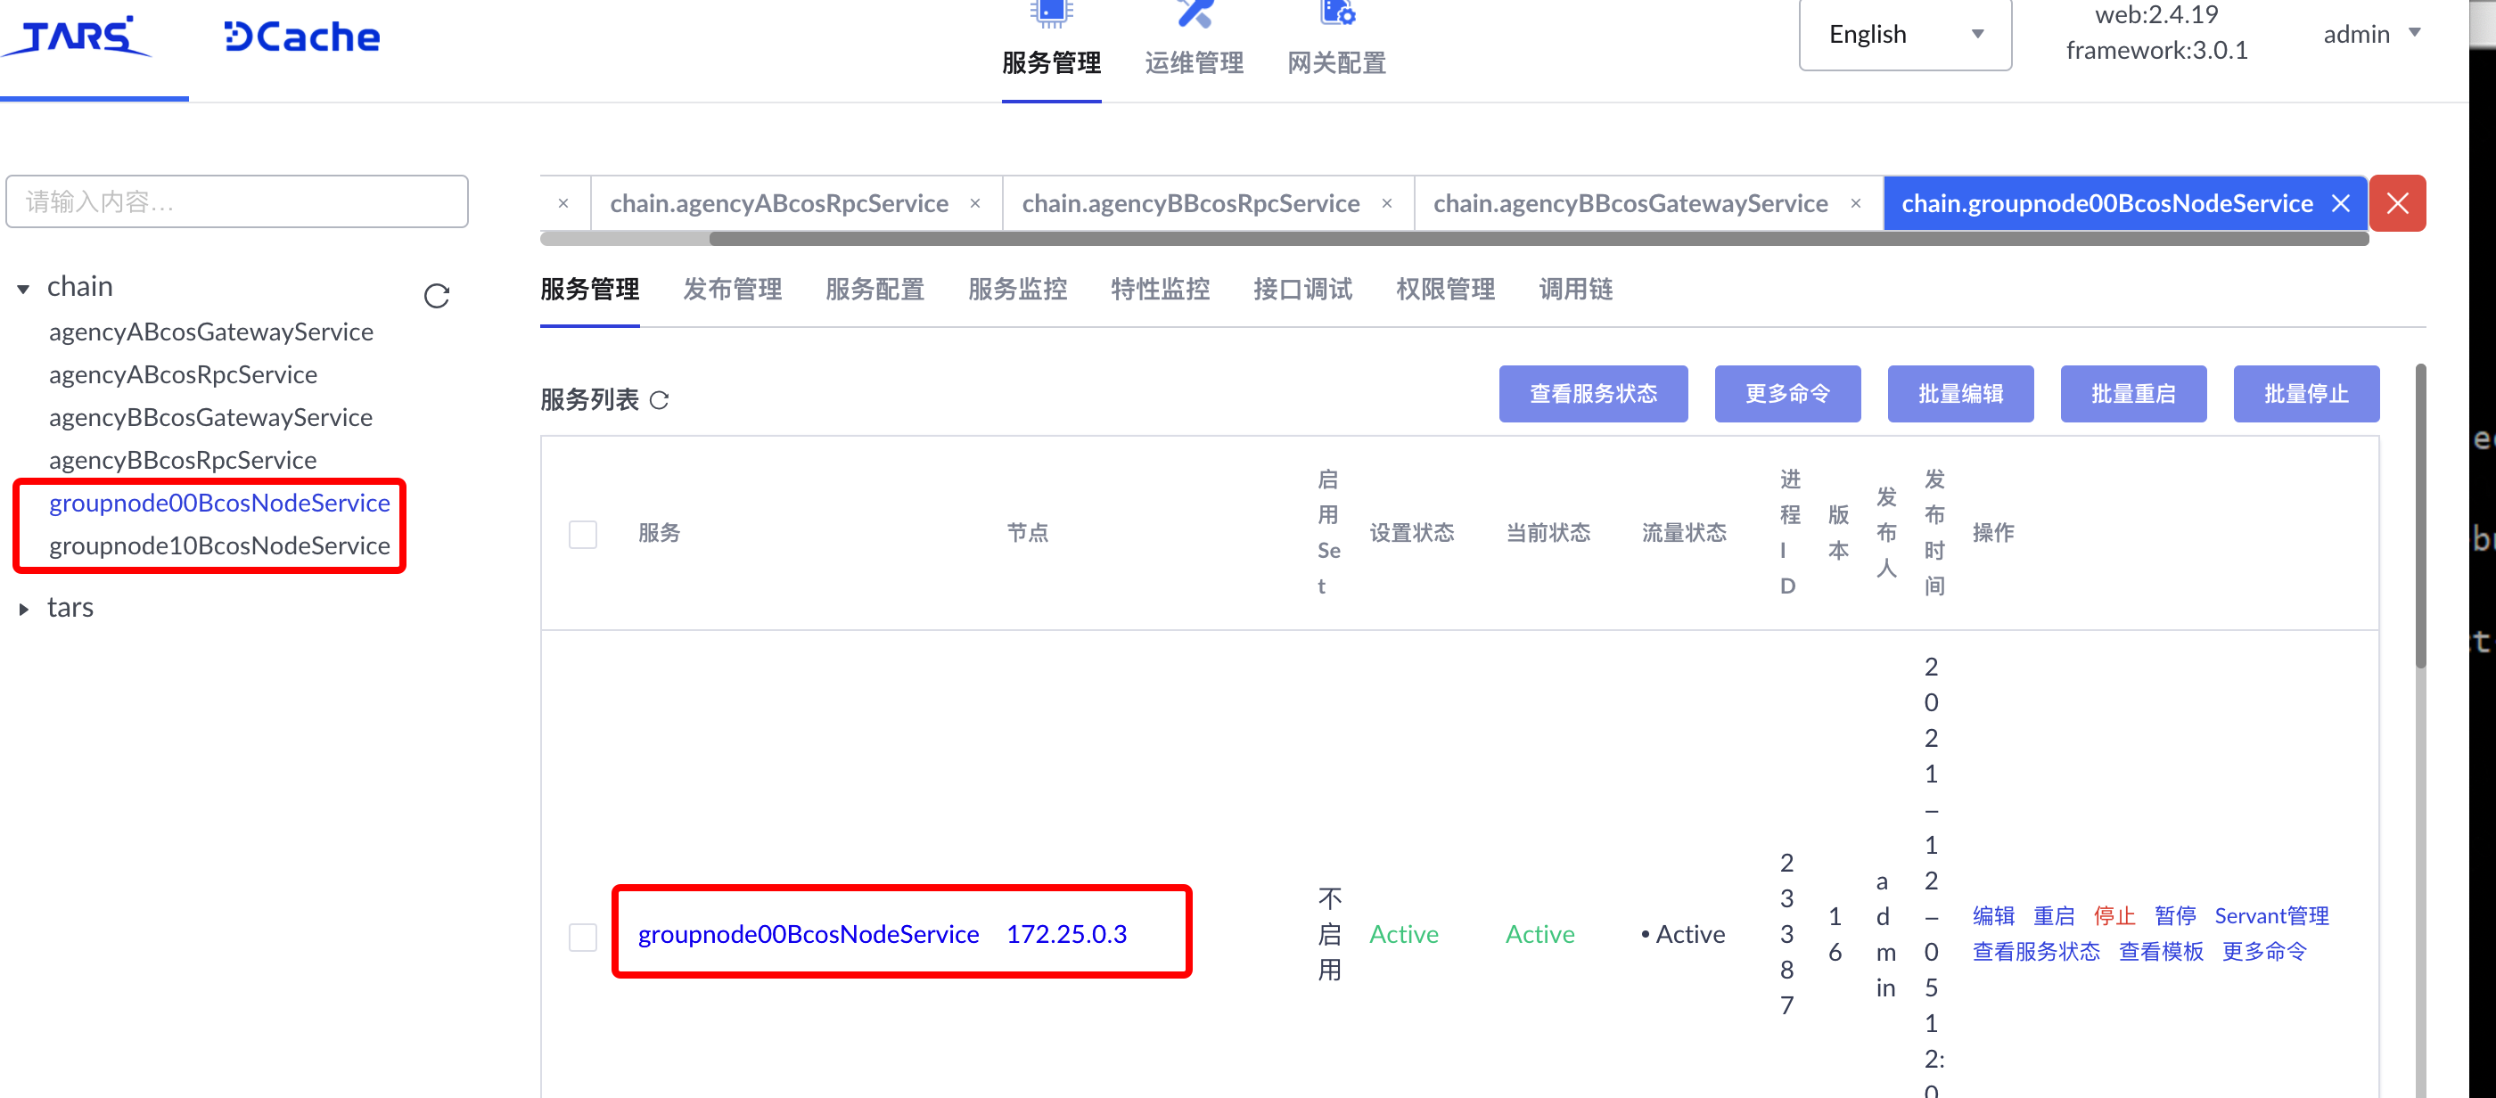Collapse the chain tree node
Viewport: 2496px width, 1098px height.
[23, 289]
